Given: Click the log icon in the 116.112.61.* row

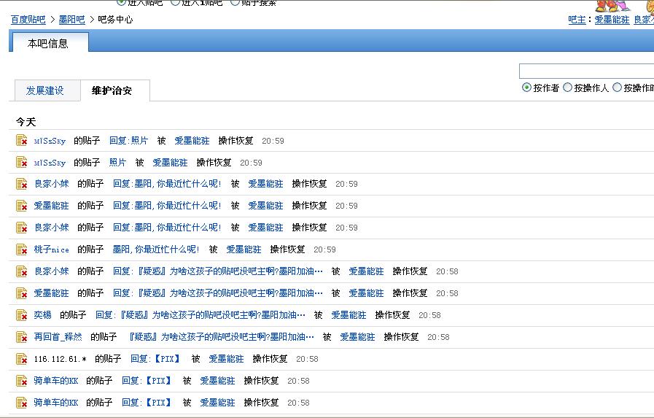Looking at the screenshot, I should click(x=22, y=359).
